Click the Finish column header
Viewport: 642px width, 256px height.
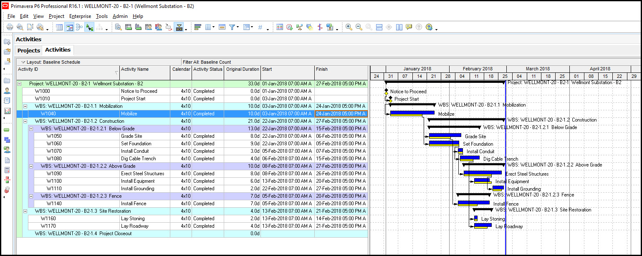tap(341, 72)
